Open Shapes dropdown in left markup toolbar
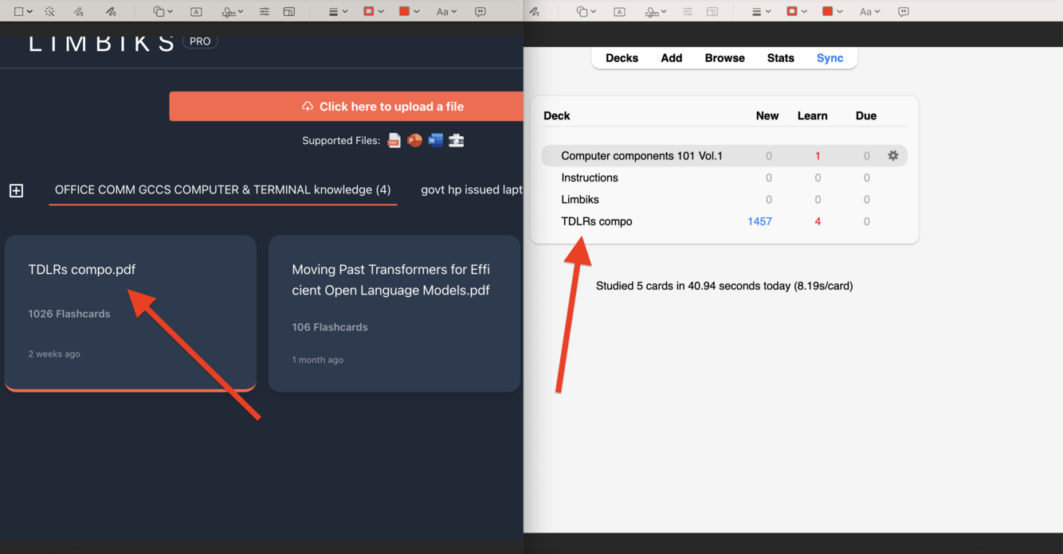 pos(163,12)
